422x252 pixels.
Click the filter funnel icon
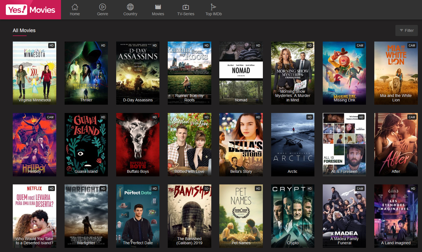pyautogui.click(x=401, y=30)
